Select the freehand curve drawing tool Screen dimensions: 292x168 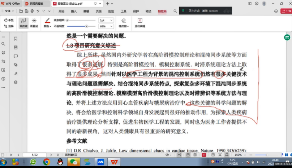(23, 23)
